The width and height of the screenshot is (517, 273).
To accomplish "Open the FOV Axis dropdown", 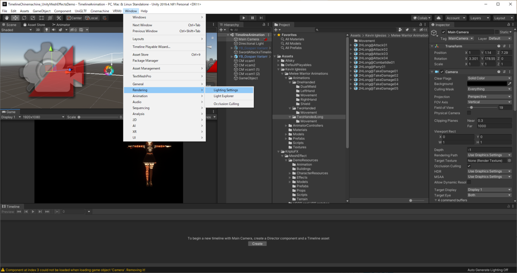I will [x=489, y=102].
